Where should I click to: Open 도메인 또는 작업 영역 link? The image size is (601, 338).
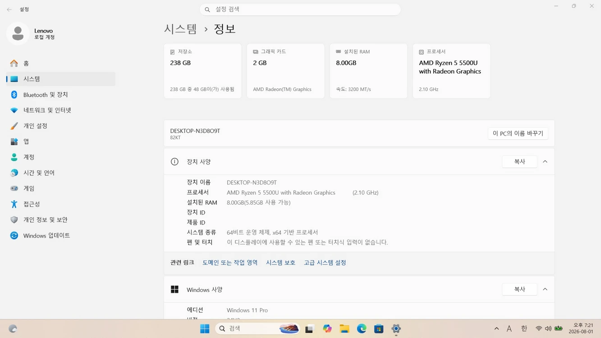pyautogui.click(x=230, y=263)
